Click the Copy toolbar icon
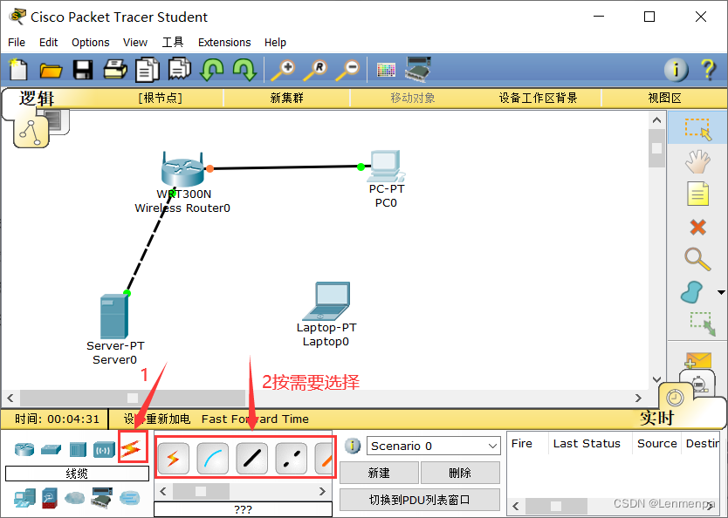The image size is (728, 518). coord(148,70)
